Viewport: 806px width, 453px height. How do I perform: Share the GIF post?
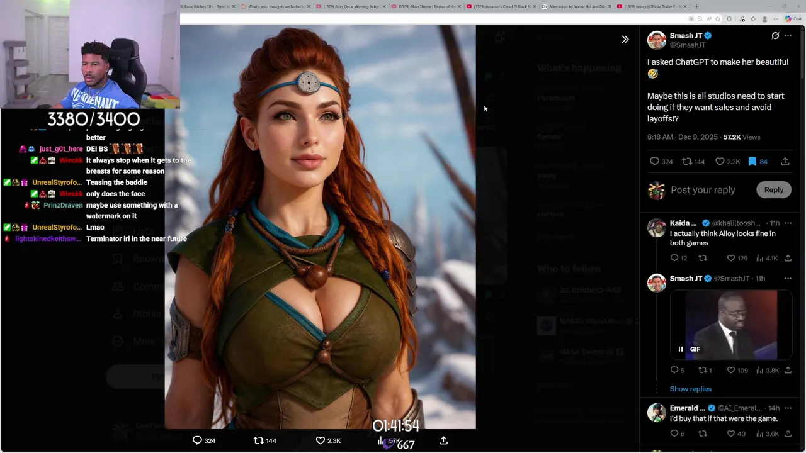(788, 371)
